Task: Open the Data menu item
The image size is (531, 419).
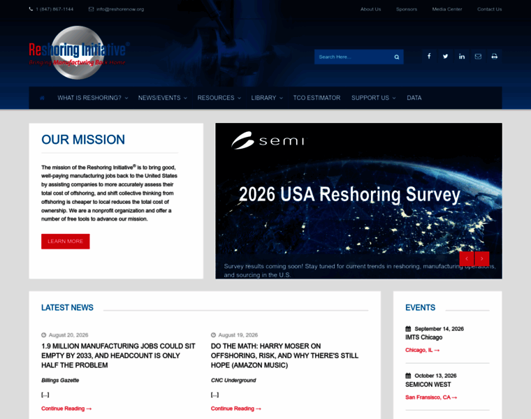Action: [414, 98]
